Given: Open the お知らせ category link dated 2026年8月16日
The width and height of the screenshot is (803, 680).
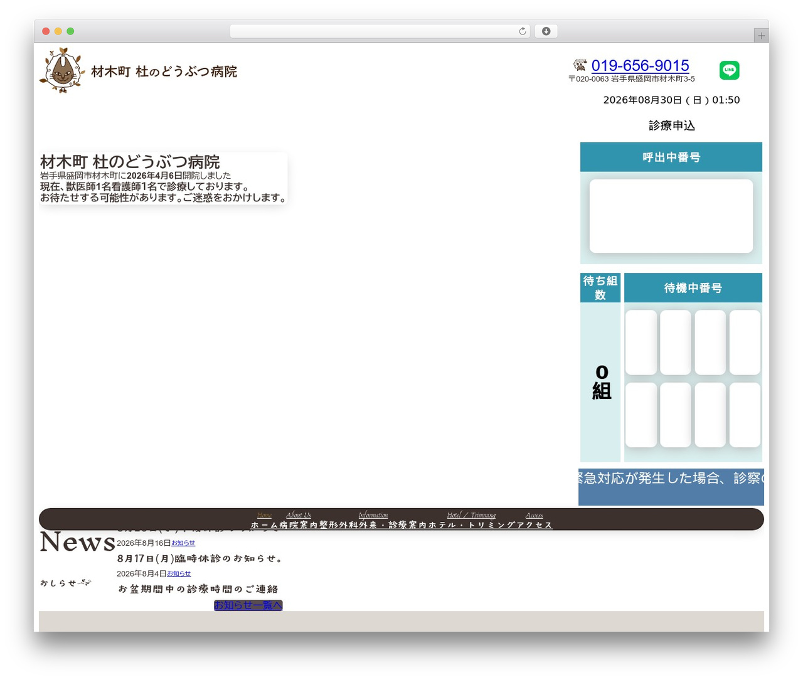Looking at the screenshot, I should (183, 543).
